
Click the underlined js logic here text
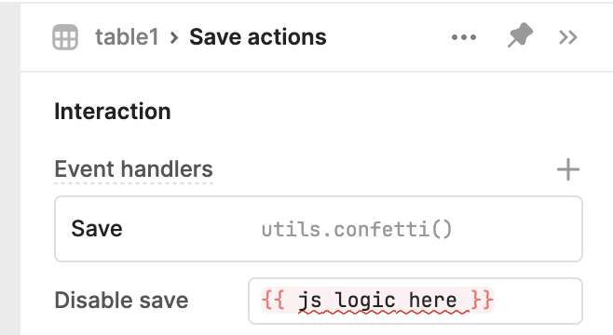377,301
